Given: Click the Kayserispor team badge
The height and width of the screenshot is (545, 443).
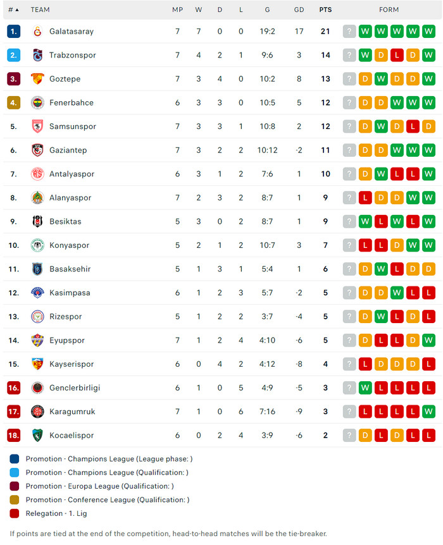Looking at the screenshot, I should pyautogui.click(x=37, y=364).
